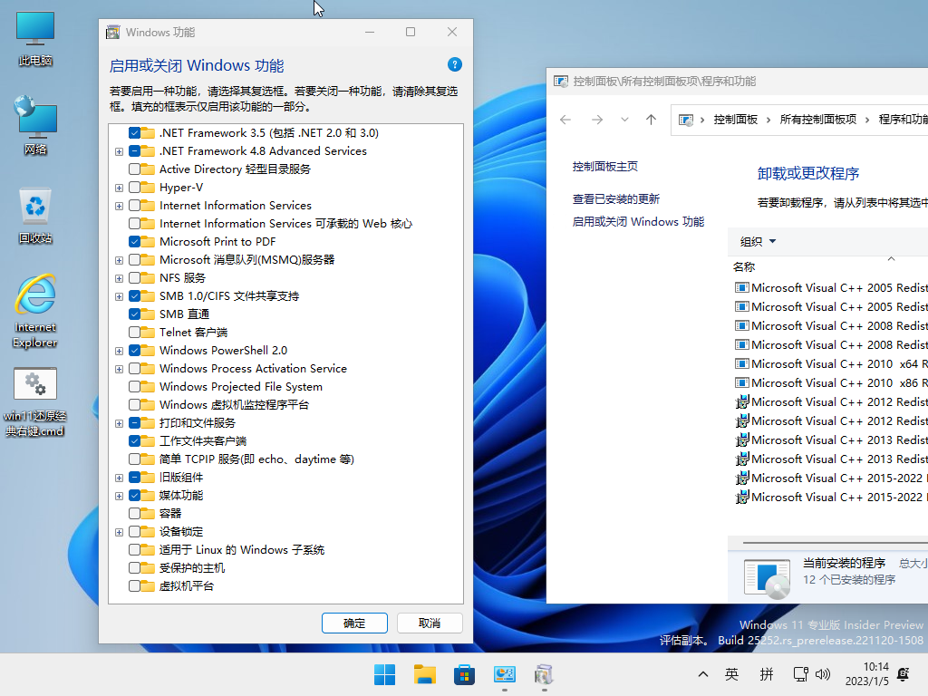The width and height of the screenshot is (928, 696).
Task: Uncheck SMB Direct checkbox
Action: [134, 314]
